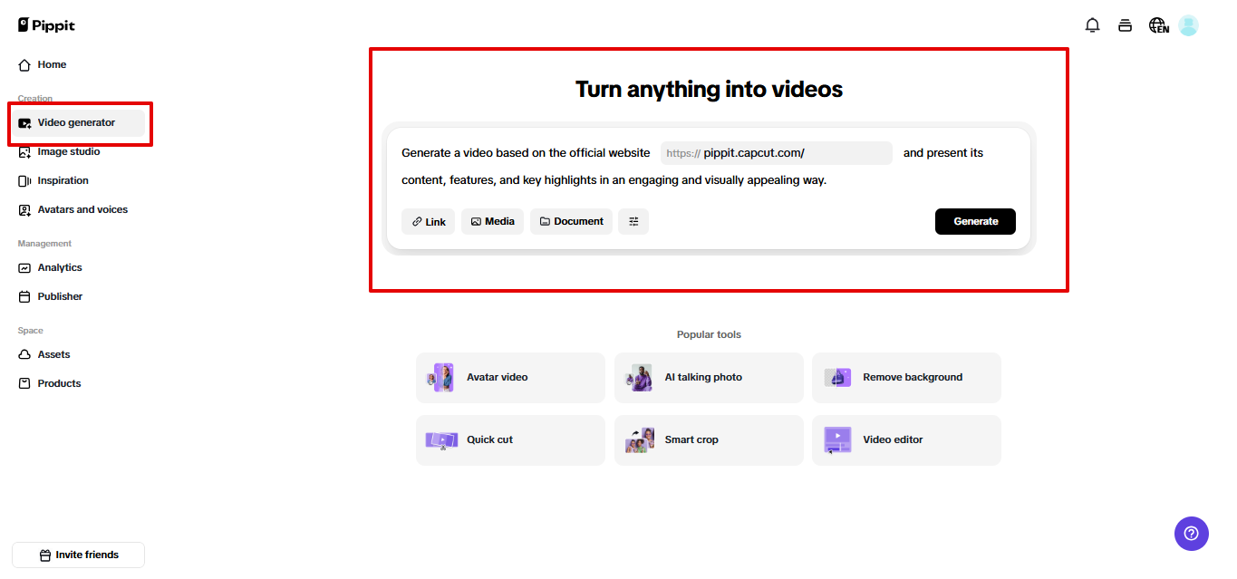Open the EN language selector
Image resolution: width=1237 pixels, height=579 pixels.
1158,24
